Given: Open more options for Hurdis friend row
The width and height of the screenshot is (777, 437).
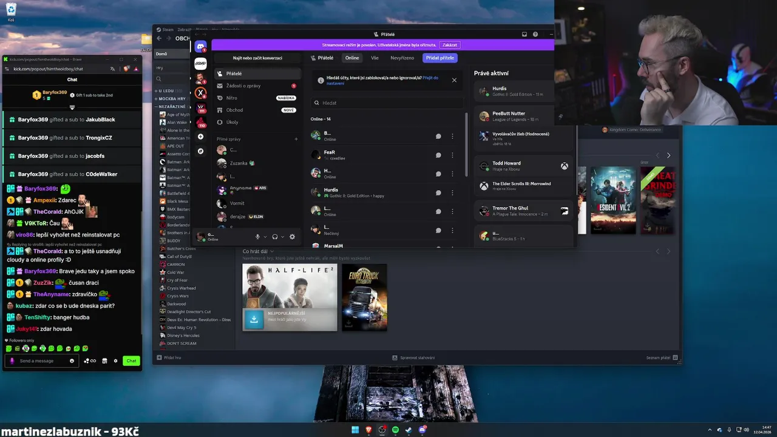Looking at the screenshot, I should point(452,193).
